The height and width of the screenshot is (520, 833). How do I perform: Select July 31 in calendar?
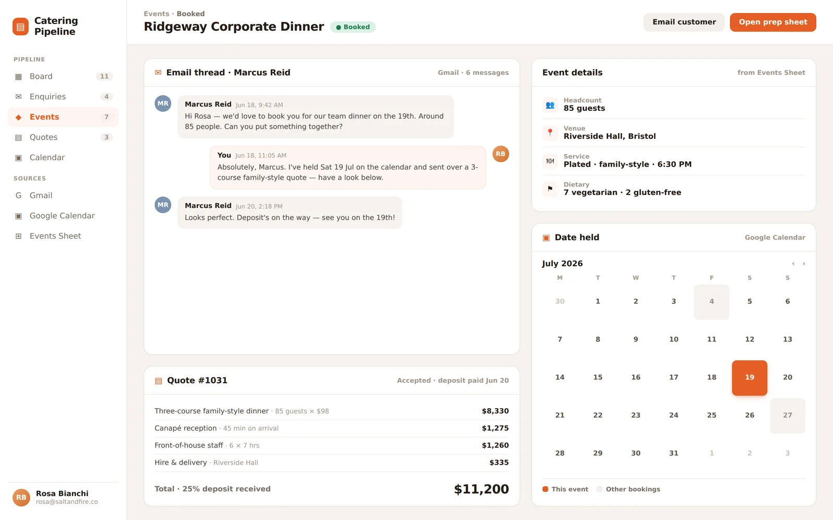674,453
